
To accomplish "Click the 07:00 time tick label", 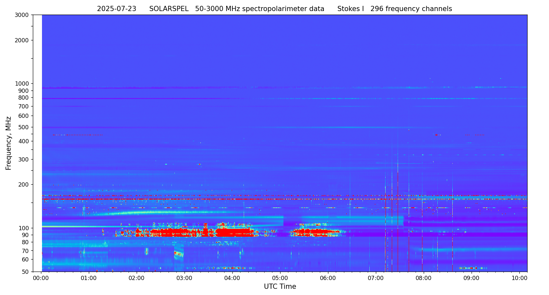I will pyautogui.click(x=376, y=278).
